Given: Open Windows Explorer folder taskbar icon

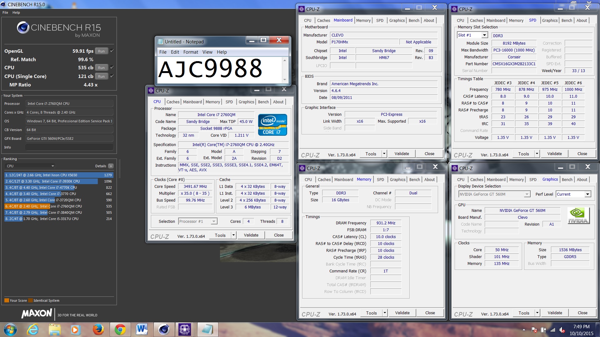Looking at the screenshot, I should (54, 330).
